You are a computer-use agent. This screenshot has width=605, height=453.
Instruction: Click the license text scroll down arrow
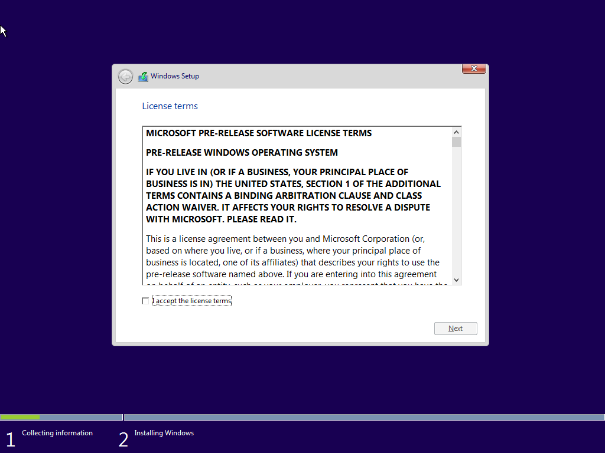[x=457, y=280]
